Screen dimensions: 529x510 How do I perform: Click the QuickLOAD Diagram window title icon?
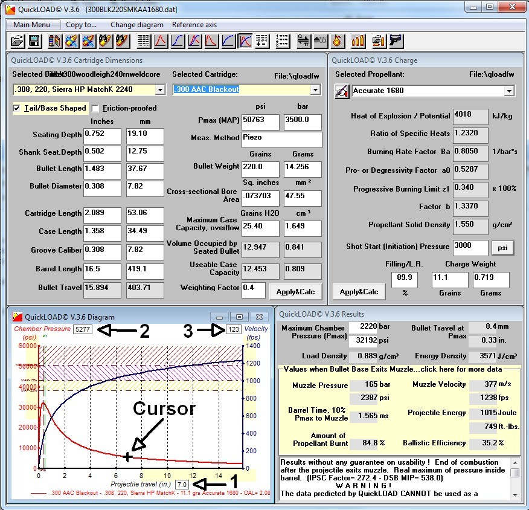(18, 317)
